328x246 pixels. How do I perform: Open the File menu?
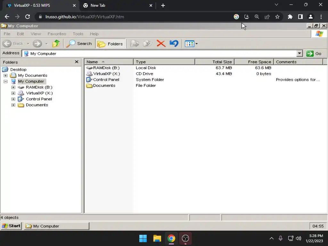[x=7, y=34]
